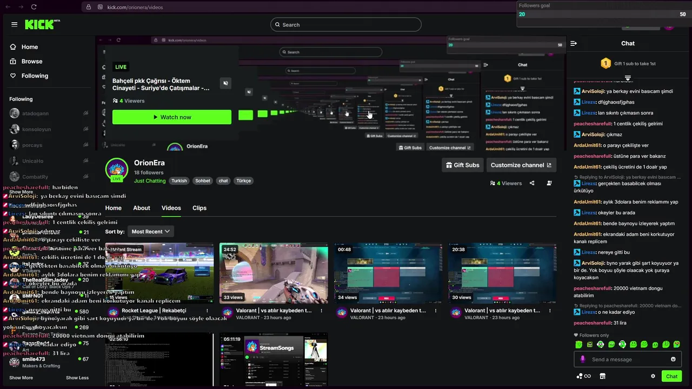Open the 20:38 Valorant video thumbnail
The width and height of the screenshot is (692, 389).
click(x=502, y=273)
